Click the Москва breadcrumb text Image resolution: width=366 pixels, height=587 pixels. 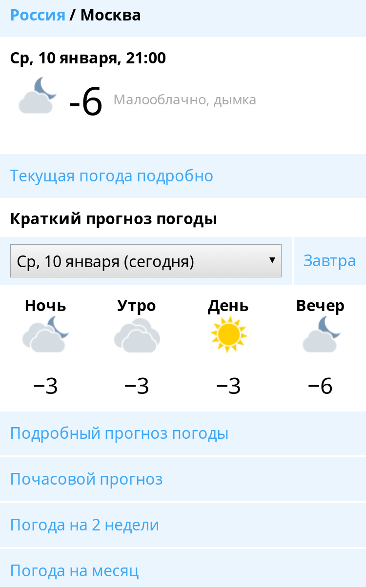[x=110, y=16]
